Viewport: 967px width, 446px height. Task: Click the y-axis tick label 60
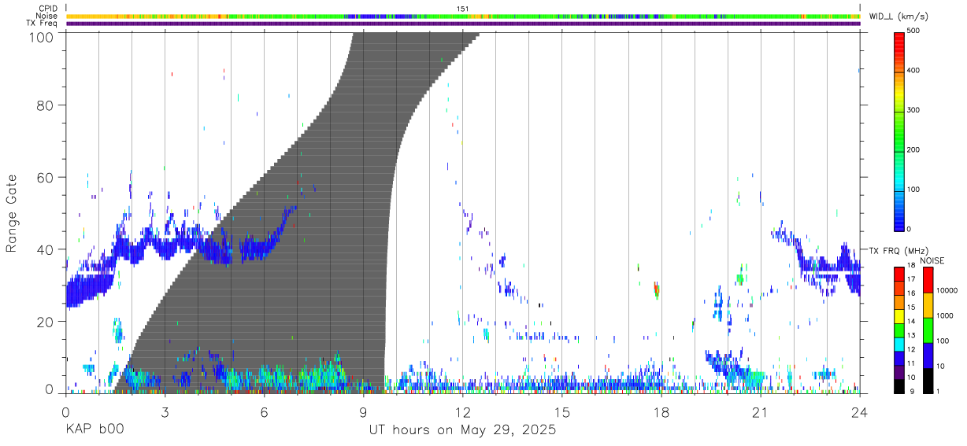tap(46, 177)
